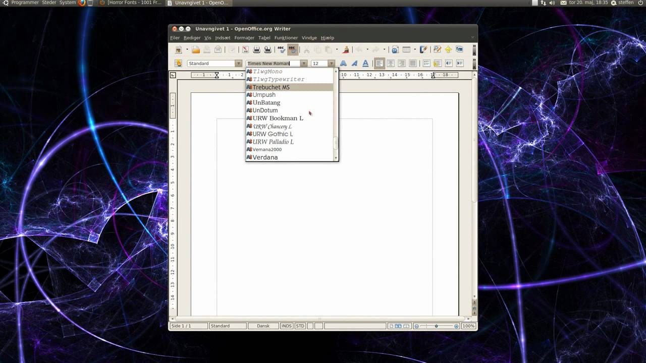Open the Hjælp menu
The width and height of the screenshot is (646, 363).
(328, 38)
